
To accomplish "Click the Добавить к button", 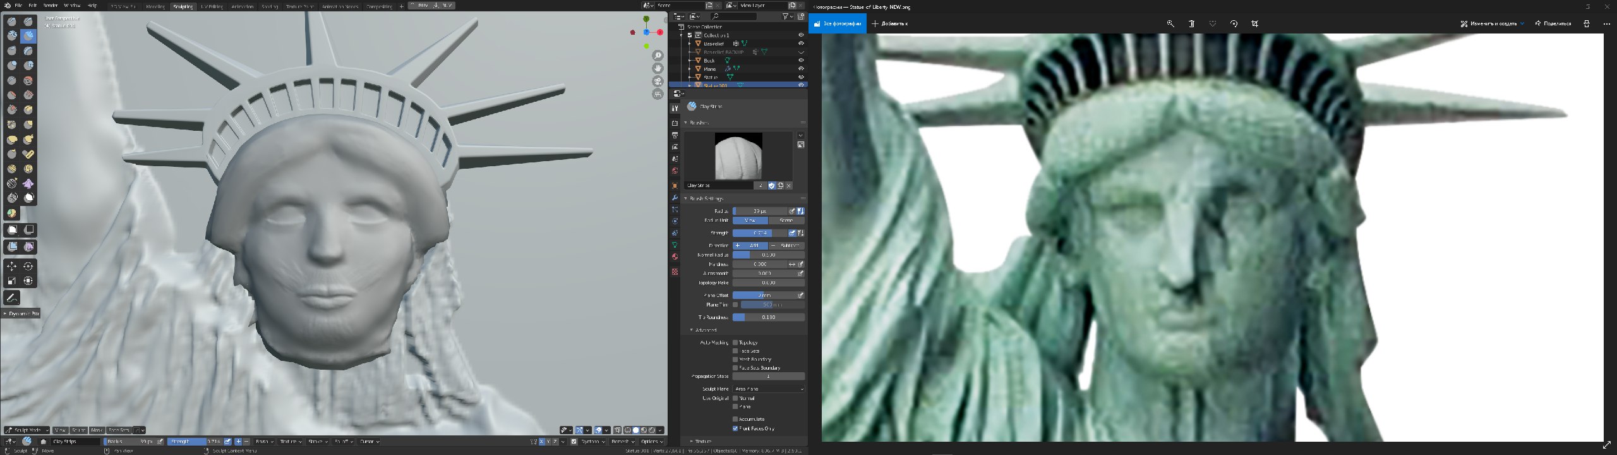I will [890, 23].
